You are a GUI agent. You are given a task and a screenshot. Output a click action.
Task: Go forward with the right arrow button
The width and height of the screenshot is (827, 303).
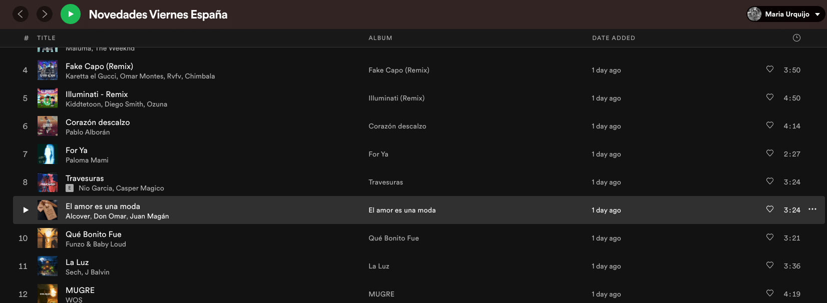click(45, 14)
